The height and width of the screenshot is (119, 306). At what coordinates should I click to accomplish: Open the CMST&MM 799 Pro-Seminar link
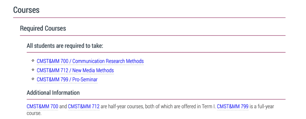click(67, 80)
